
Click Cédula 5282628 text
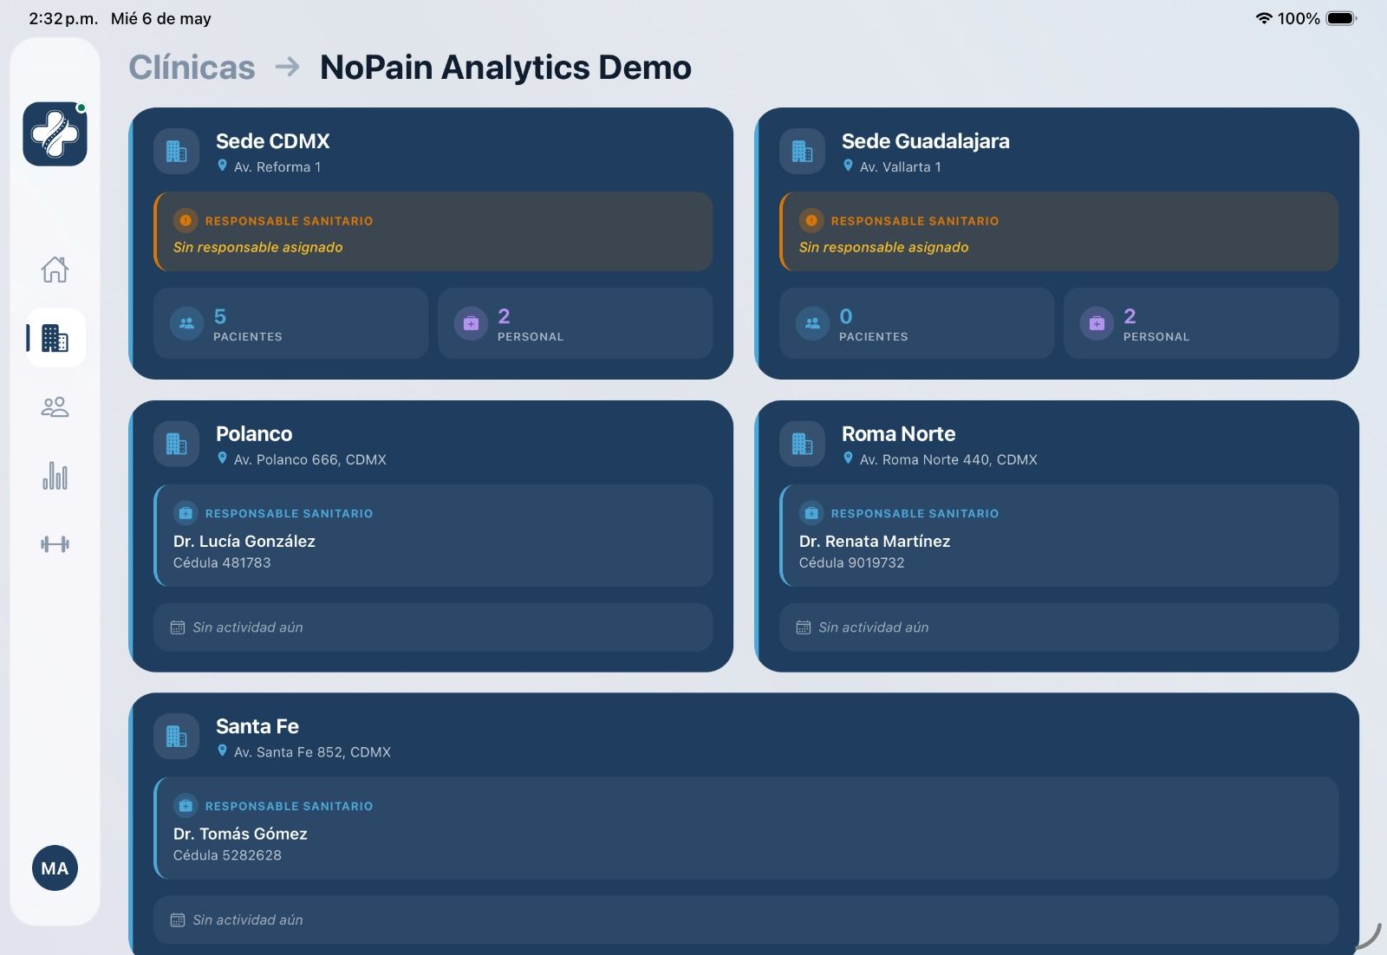pos(227,855)
